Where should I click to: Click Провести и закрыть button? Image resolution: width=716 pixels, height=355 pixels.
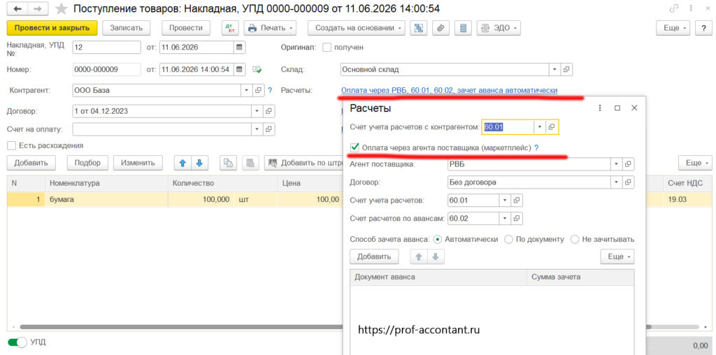point(52,28)
